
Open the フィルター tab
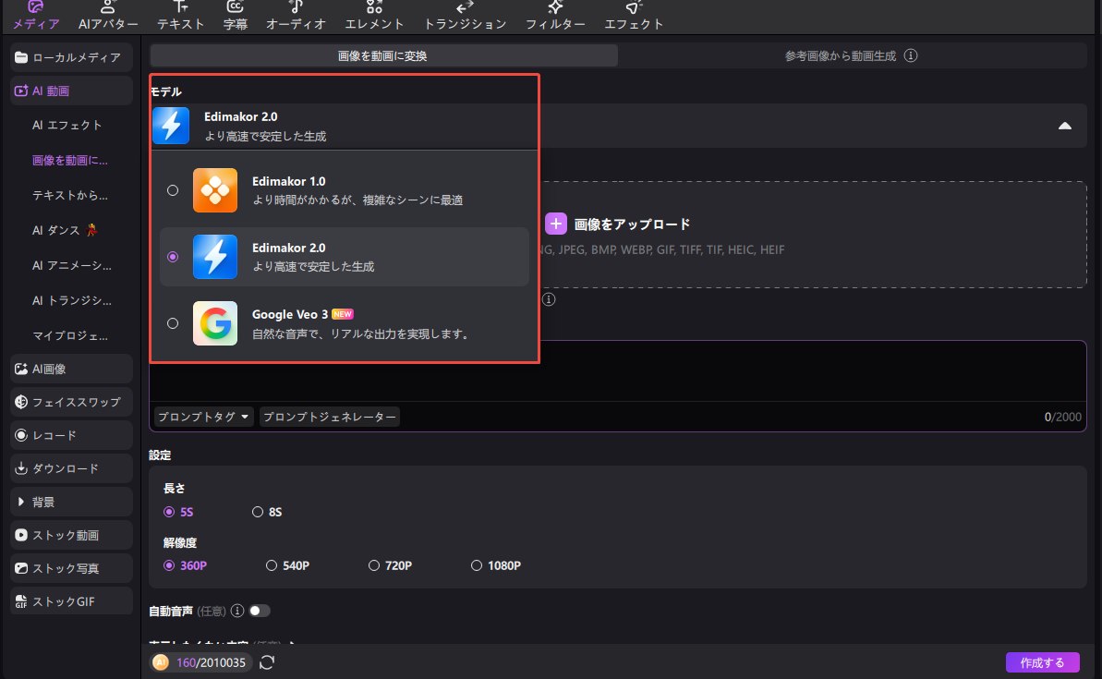555,16
